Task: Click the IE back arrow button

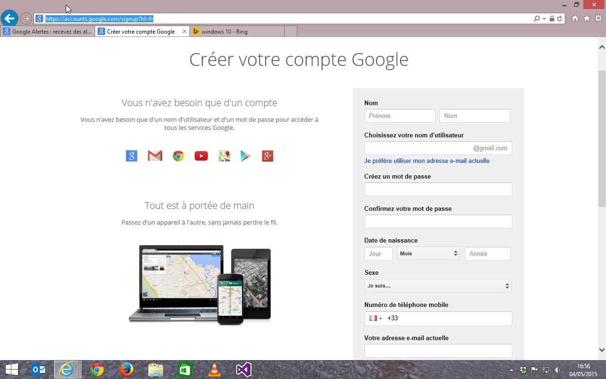Action: (x=9, y=18)
